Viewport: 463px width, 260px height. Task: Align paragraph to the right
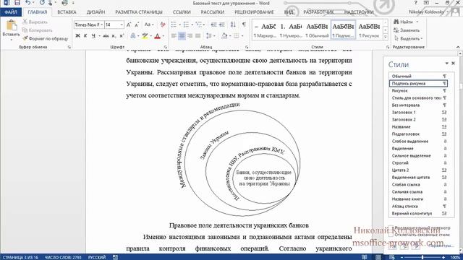(x=190, y=35)
